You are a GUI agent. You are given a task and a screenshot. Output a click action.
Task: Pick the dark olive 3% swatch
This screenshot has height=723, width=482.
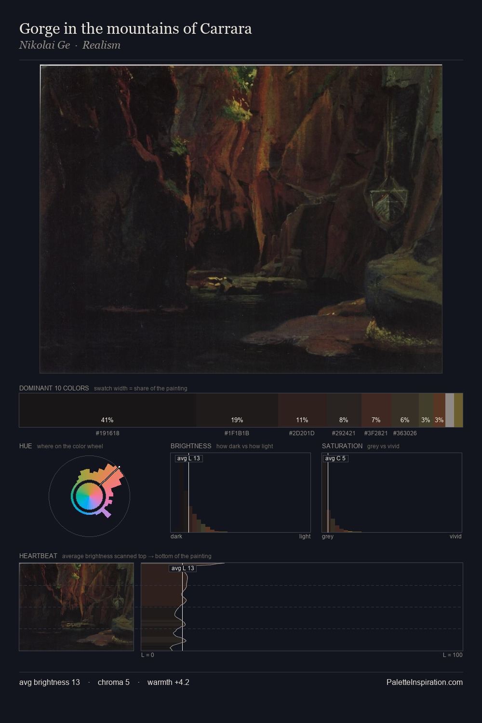click(x=426, y=410)
